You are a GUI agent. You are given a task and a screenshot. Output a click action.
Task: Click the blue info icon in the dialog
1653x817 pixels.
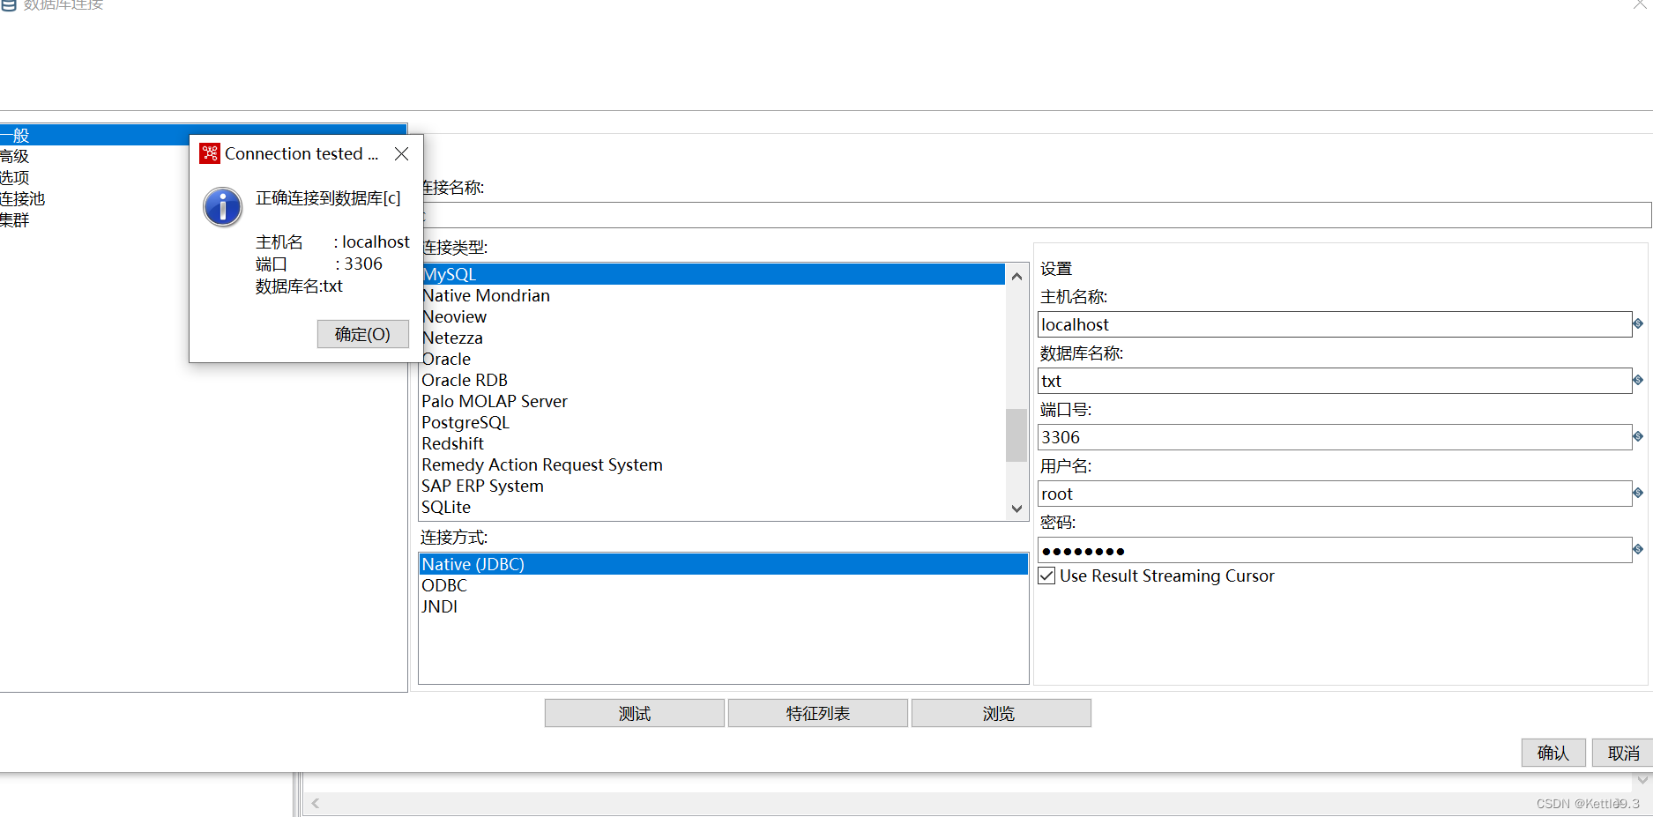point(223,207)
